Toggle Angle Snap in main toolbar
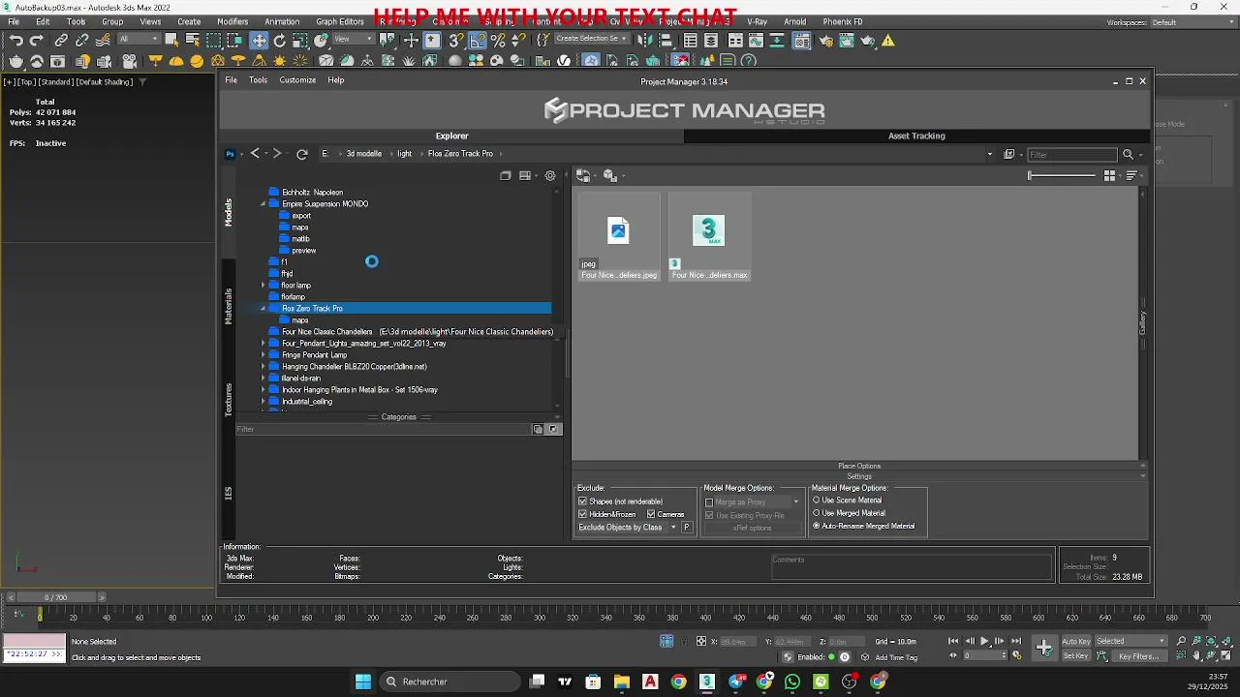 coord(478,40)
